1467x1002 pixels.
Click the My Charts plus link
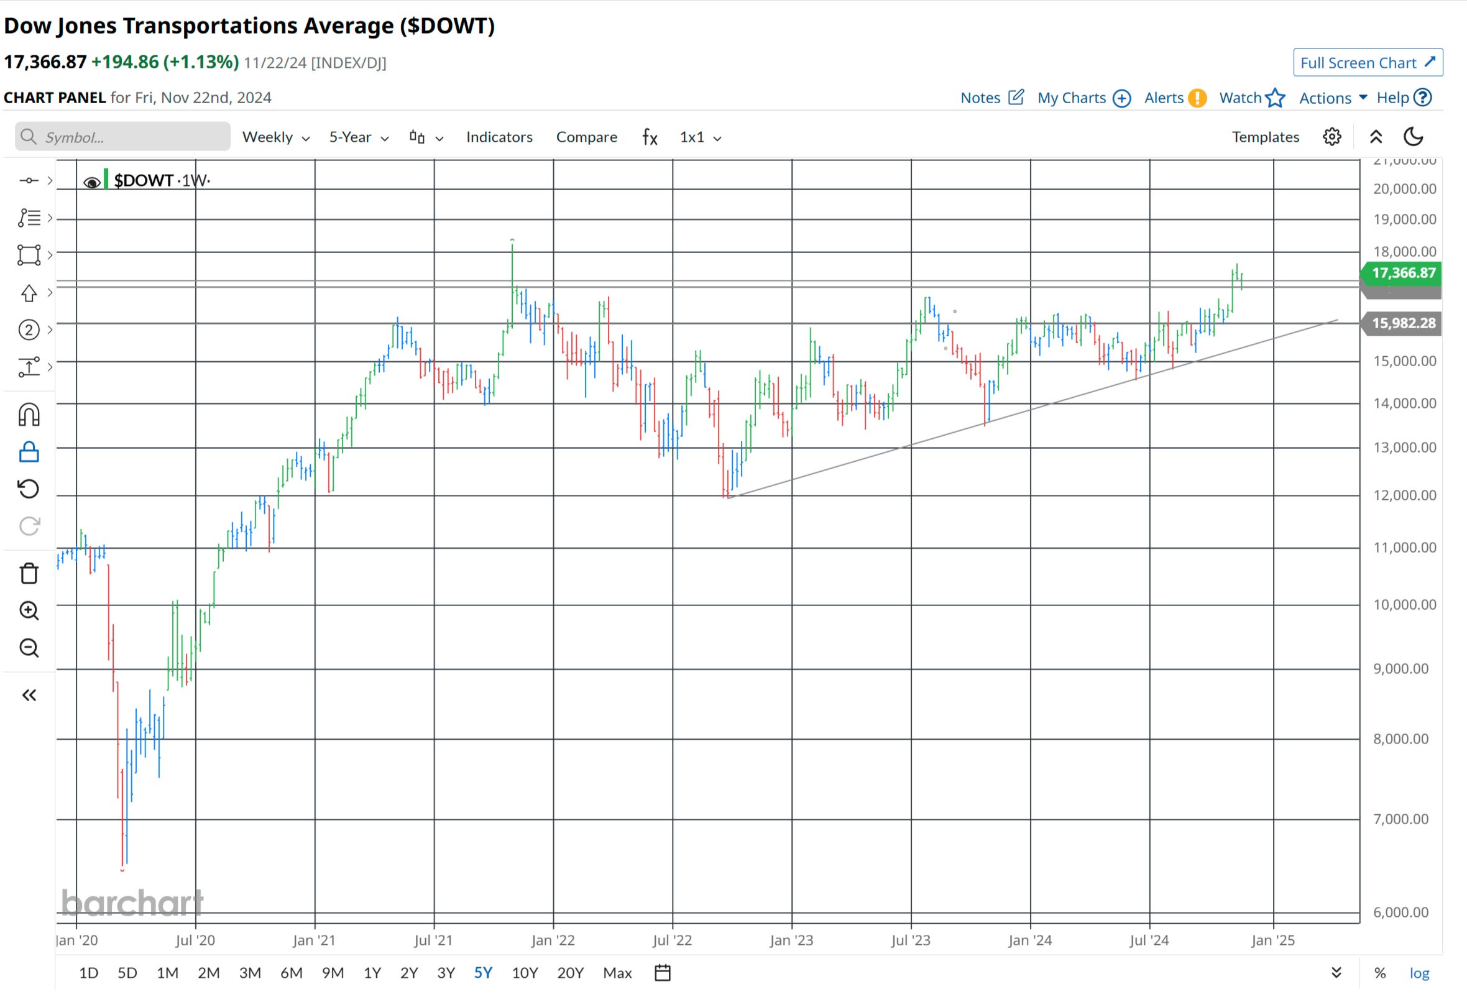click(x=1084, y=98)
